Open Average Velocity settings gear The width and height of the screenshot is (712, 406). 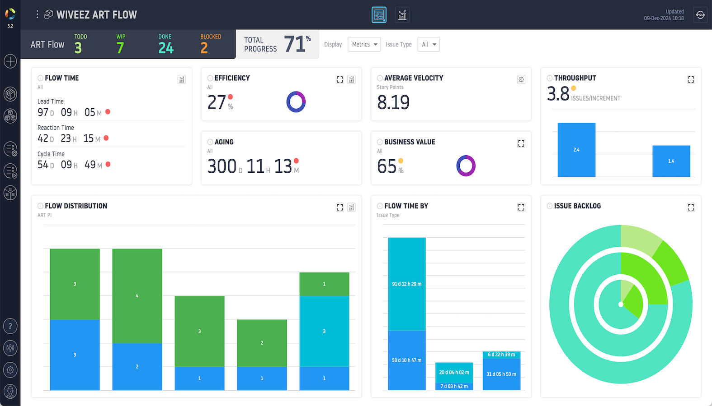(521, 79)
